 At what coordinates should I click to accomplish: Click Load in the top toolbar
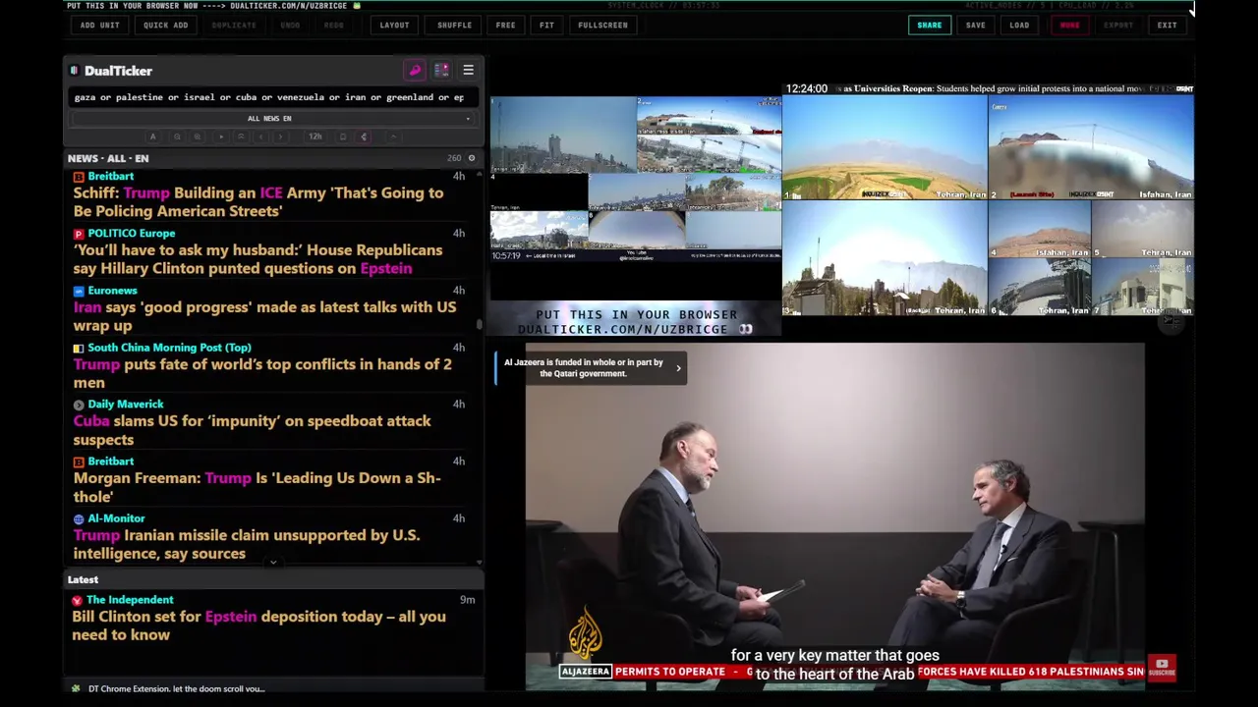(1020, 26)
